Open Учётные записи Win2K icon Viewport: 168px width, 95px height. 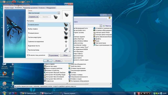pyautogui.click(x=94, y=32)
